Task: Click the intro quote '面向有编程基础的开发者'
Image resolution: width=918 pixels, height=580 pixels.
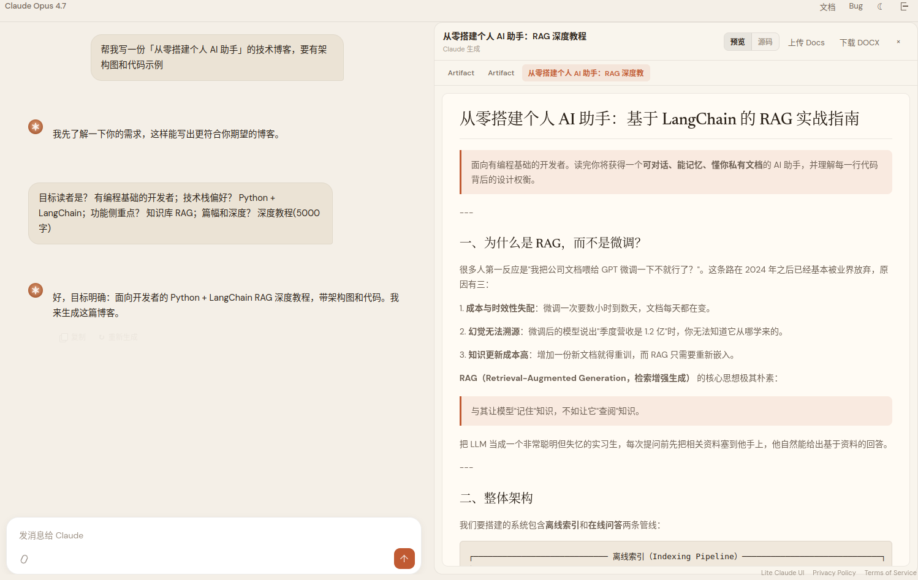Action: coord(675,172)
